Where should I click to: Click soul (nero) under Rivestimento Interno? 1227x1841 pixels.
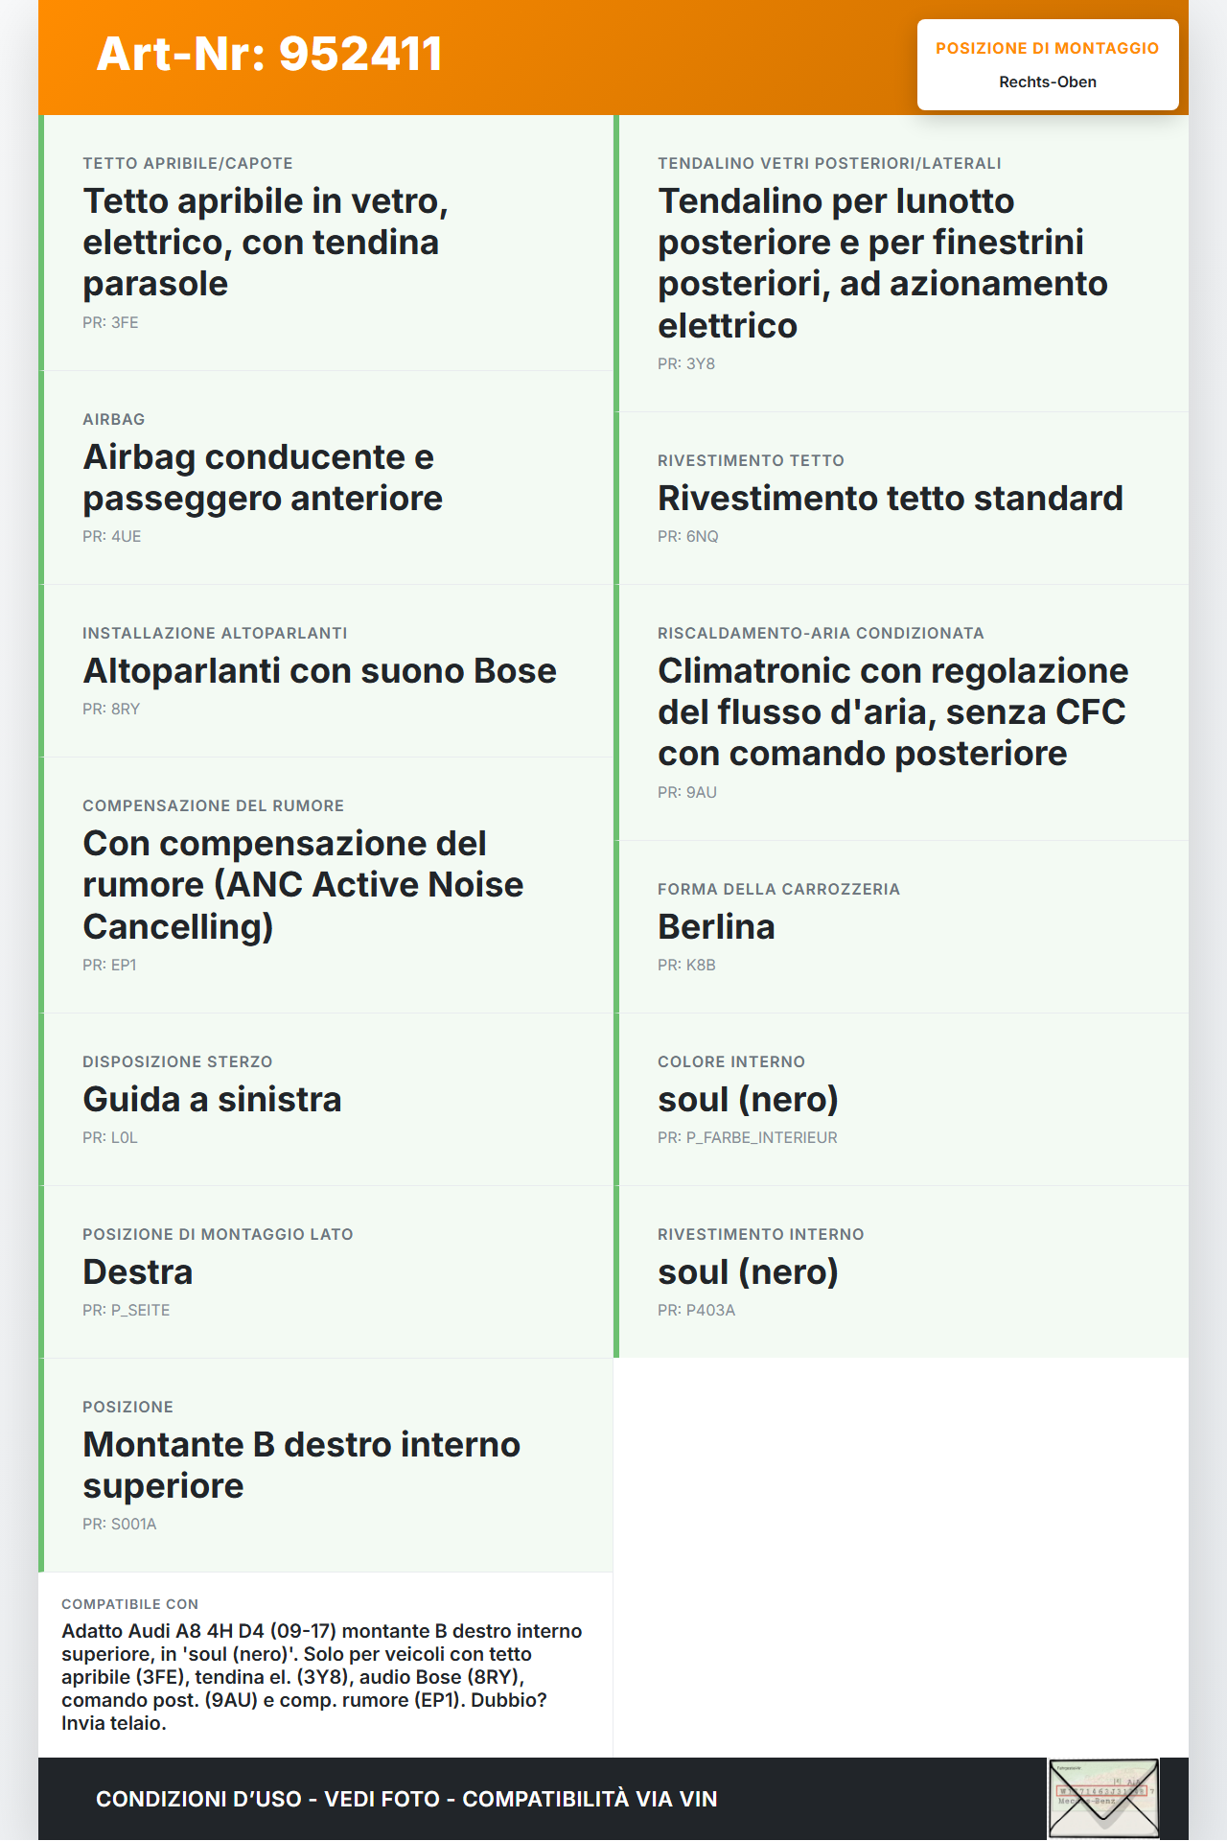tap(748, 1272)
